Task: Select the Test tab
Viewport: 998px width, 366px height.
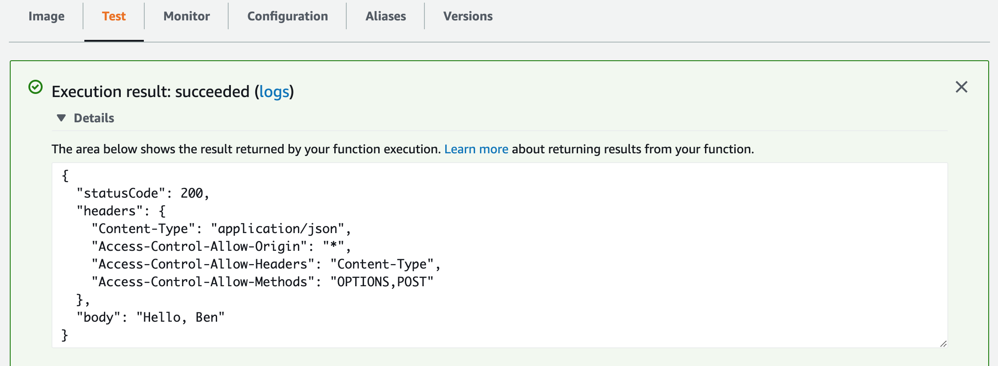Action: click(114, 16)
